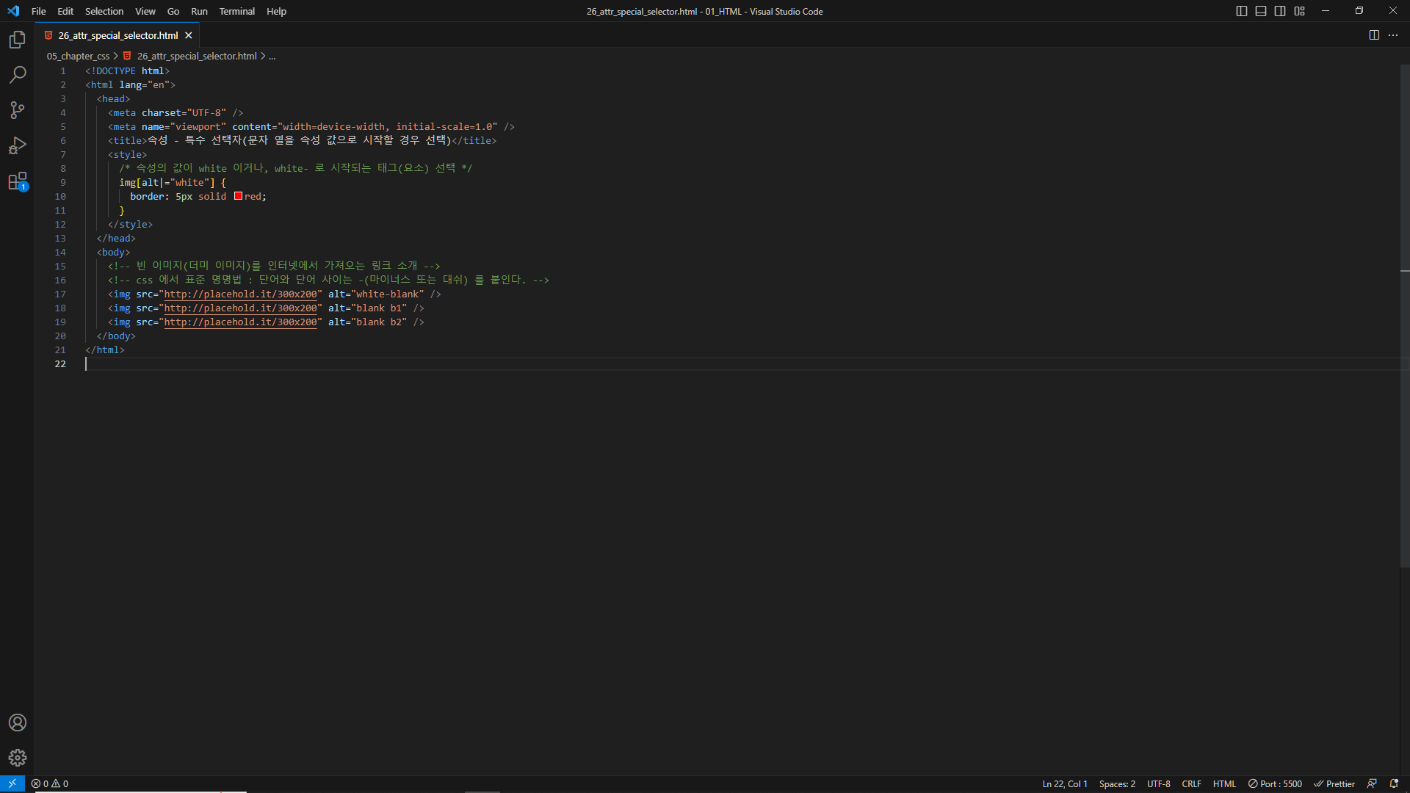This screenshot has width=1410, height=793.
Task: Open the Accounts icon in activity bar
Action: 18,723
